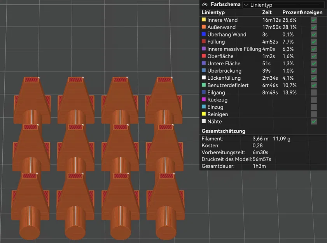
Task: Select the Innere Wand time 16m12s
Action: pyautogui.click(x=271, y=20)
